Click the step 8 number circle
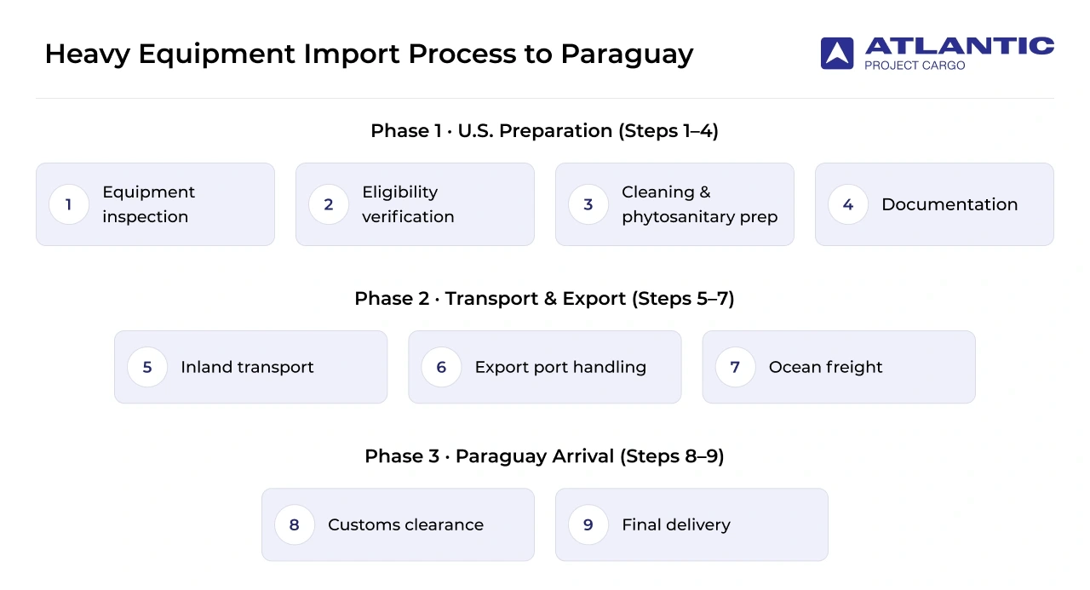The width and height of the screenshot is (1090, 590). pyautogui.click(x=295, y=524)
